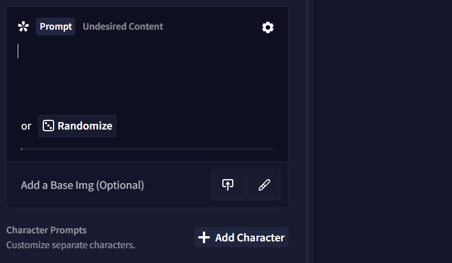Click the dice icon on Randomize
The height and width of the screenshot is (263, 452).
[x=48, y=126]
